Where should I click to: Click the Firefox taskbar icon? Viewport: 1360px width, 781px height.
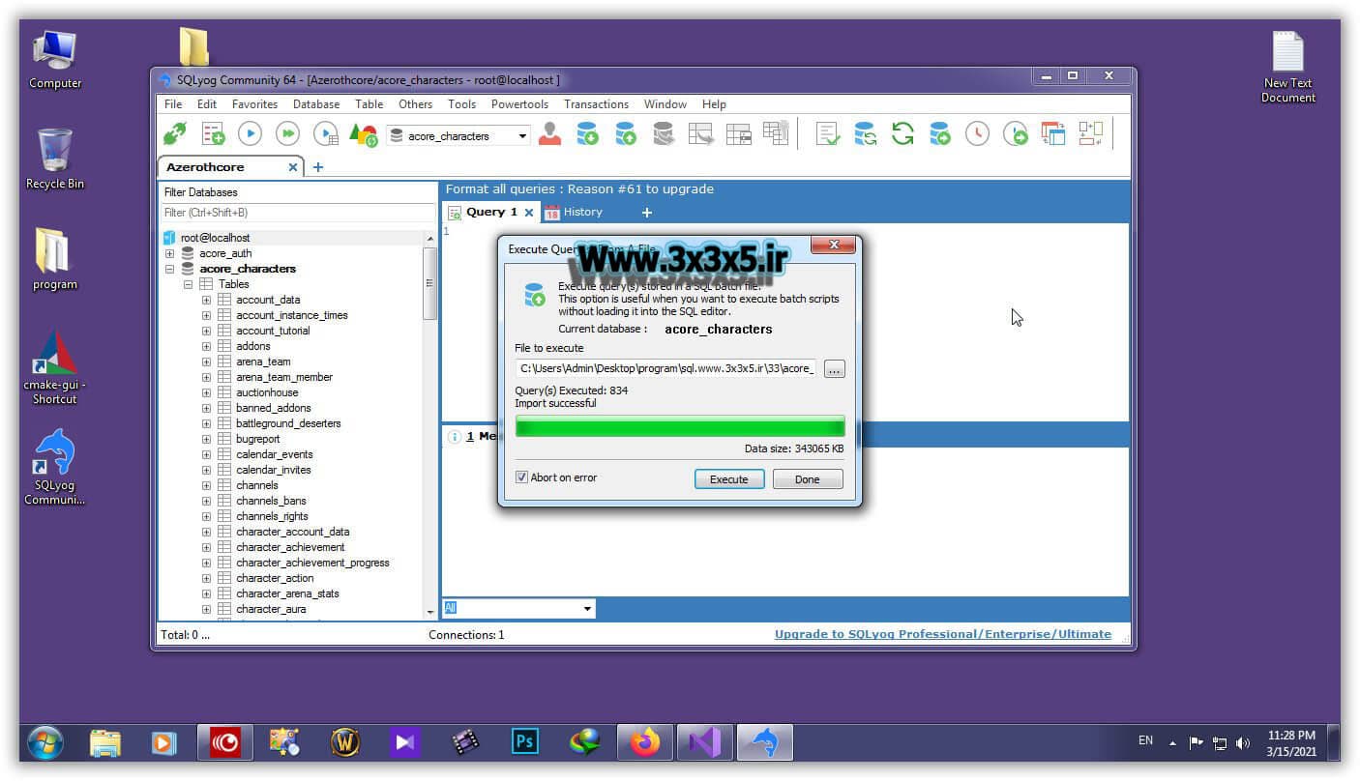pos(644,742)
